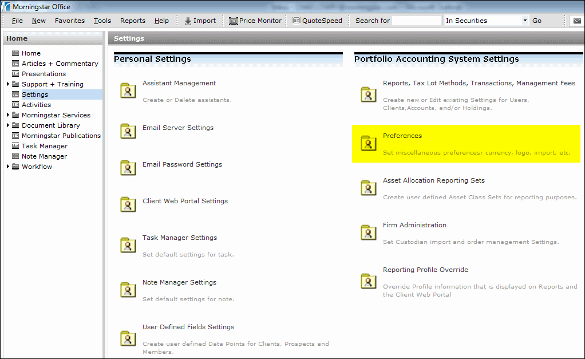Click the Asset Allocation Reporting Sets icon

(x=368, y=187)
